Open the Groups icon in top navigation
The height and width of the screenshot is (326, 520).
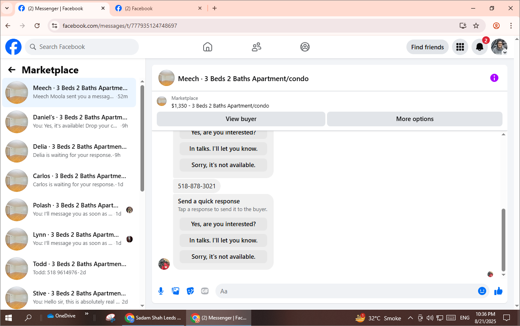pyautogui.click(x=305, y=47)
